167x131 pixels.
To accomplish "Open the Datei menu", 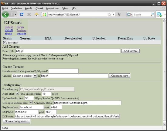I will [x=5, y=8].
